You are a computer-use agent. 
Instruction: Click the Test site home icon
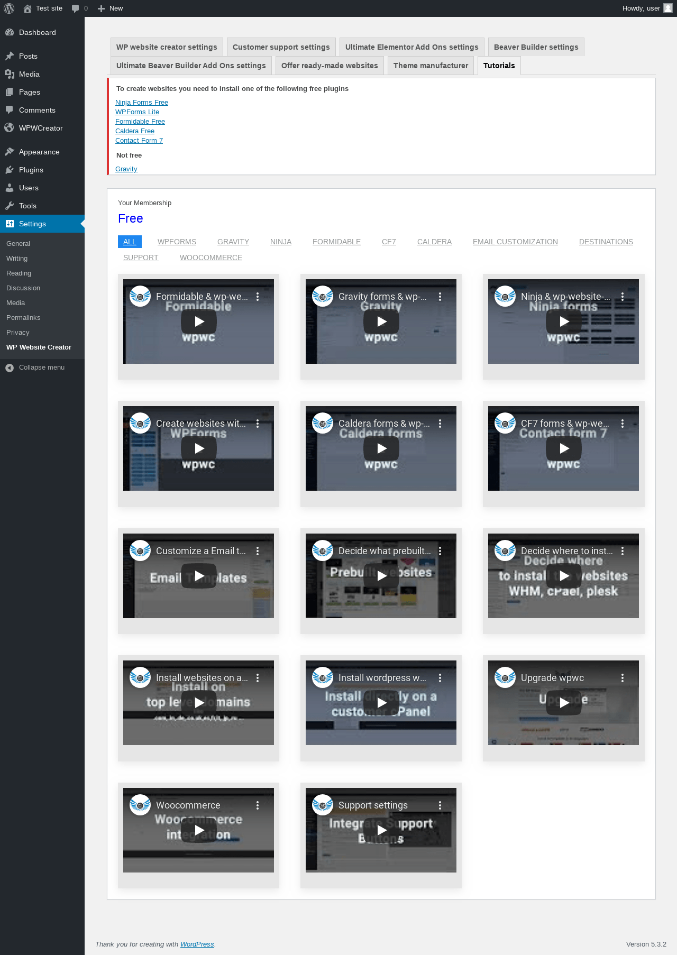(x=28, y=8)
